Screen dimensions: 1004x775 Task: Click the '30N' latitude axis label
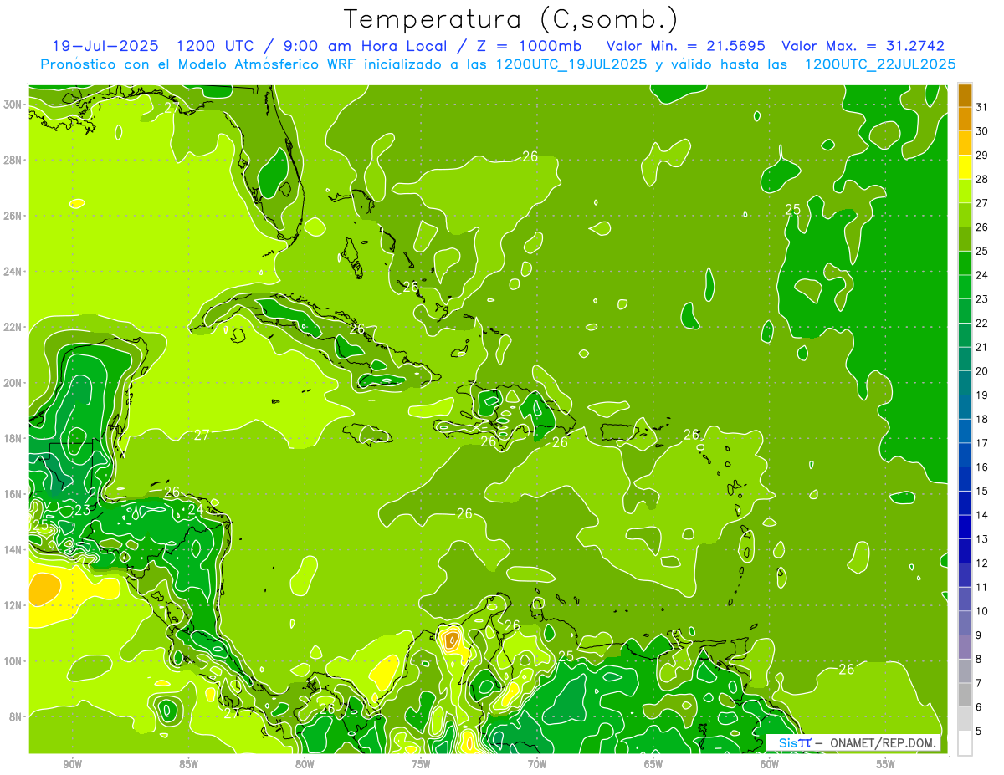[13, 104]
